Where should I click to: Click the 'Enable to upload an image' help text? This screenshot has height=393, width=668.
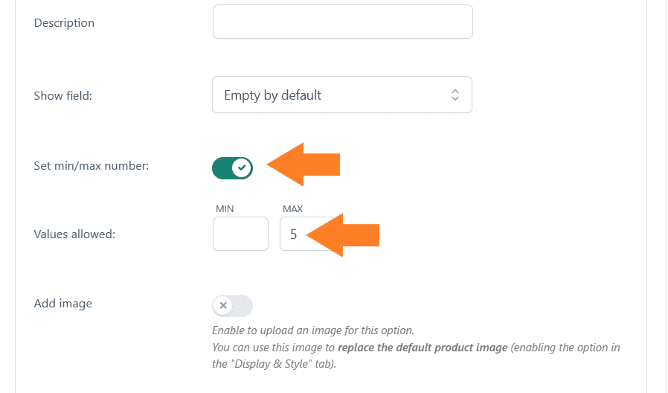pos(313,330)
